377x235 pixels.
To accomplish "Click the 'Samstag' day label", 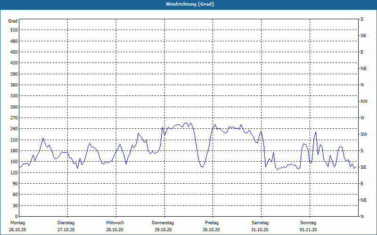I will (x=260, y=223).
